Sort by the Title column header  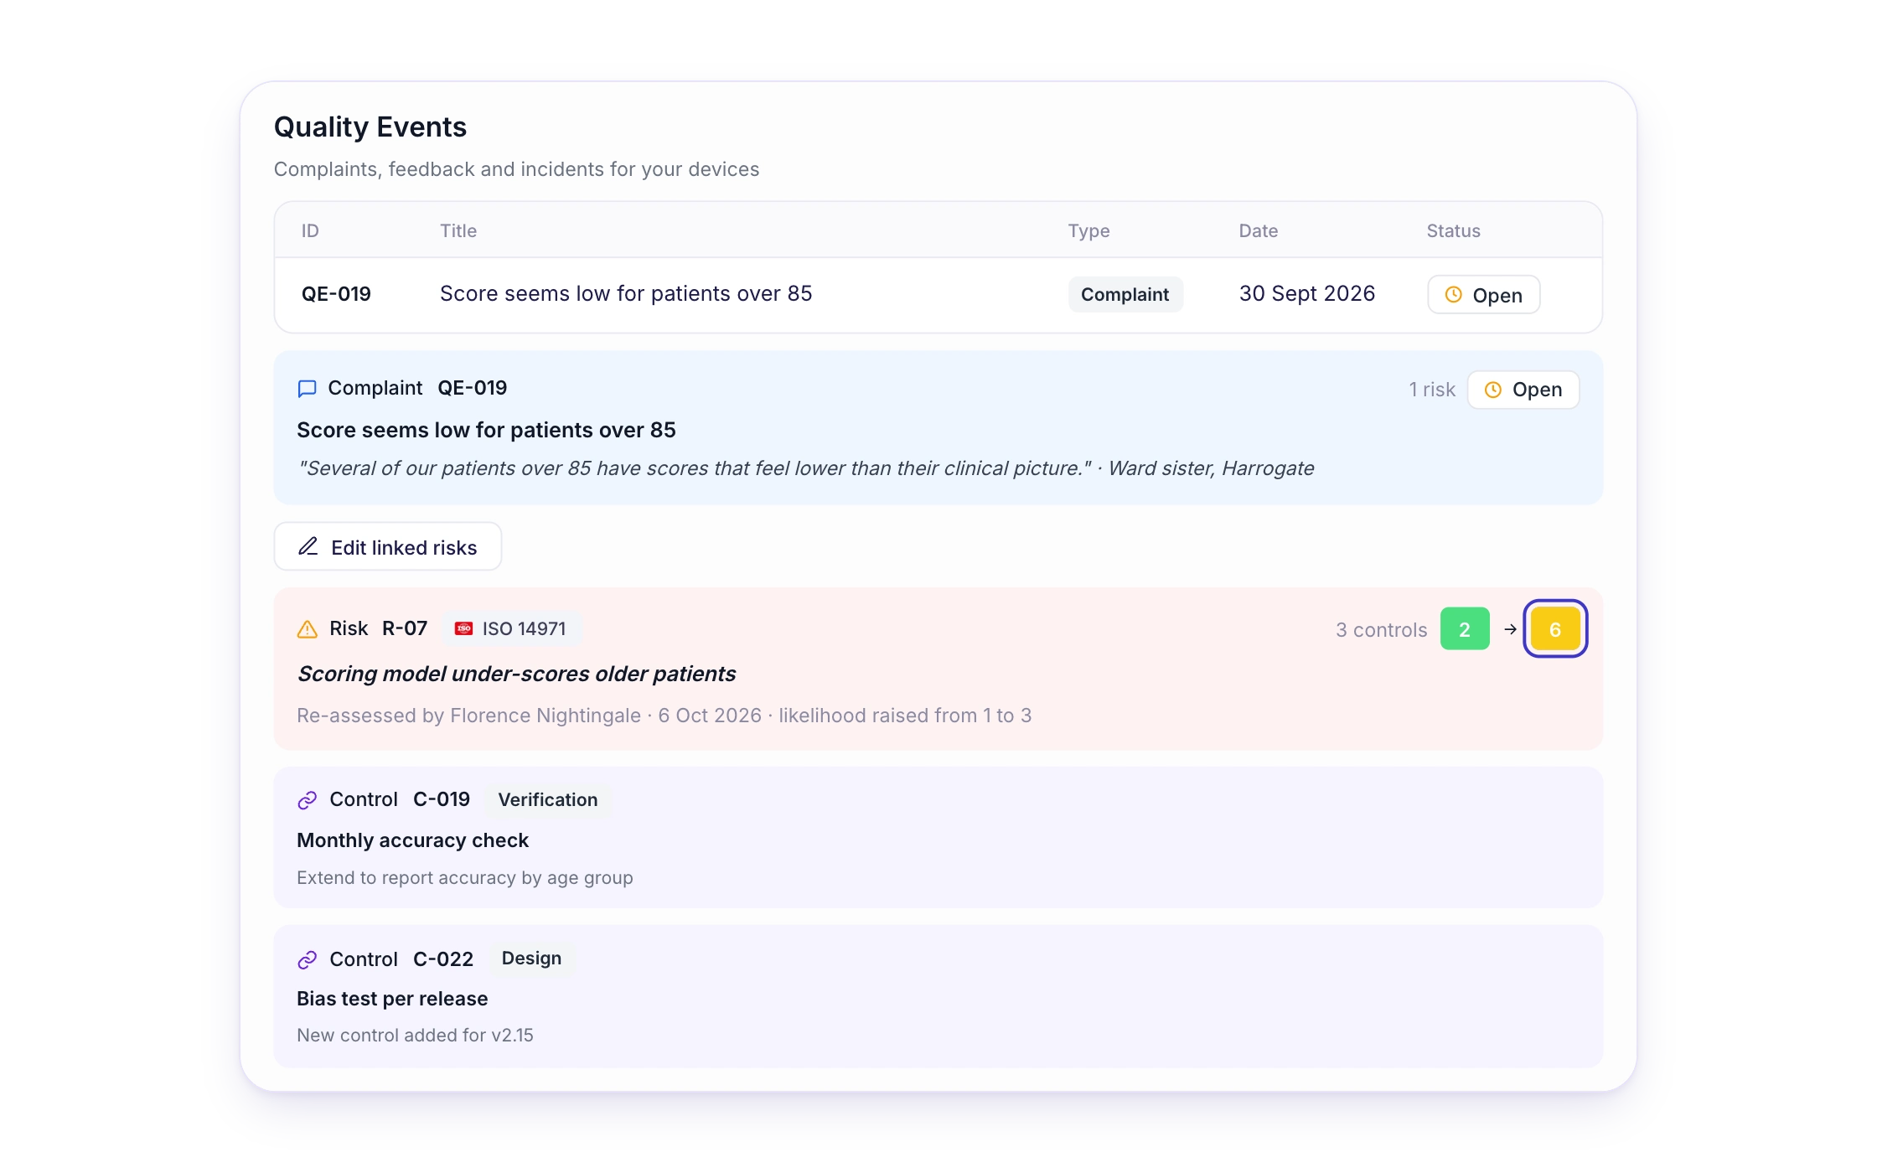(458, 230)
